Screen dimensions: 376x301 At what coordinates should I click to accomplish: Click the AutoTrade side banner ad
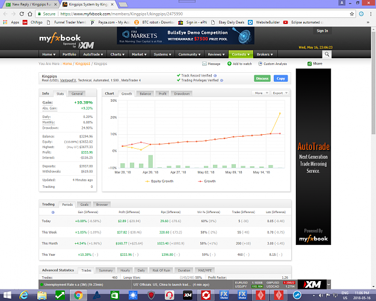(313, 157)
